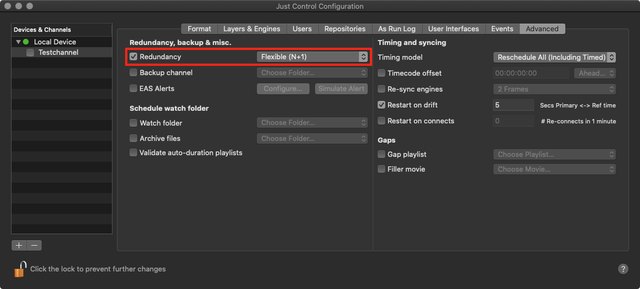Screen dimensions: 640x289
Task: Remove selected item with the minus button
Action: [x=34, y=245]
